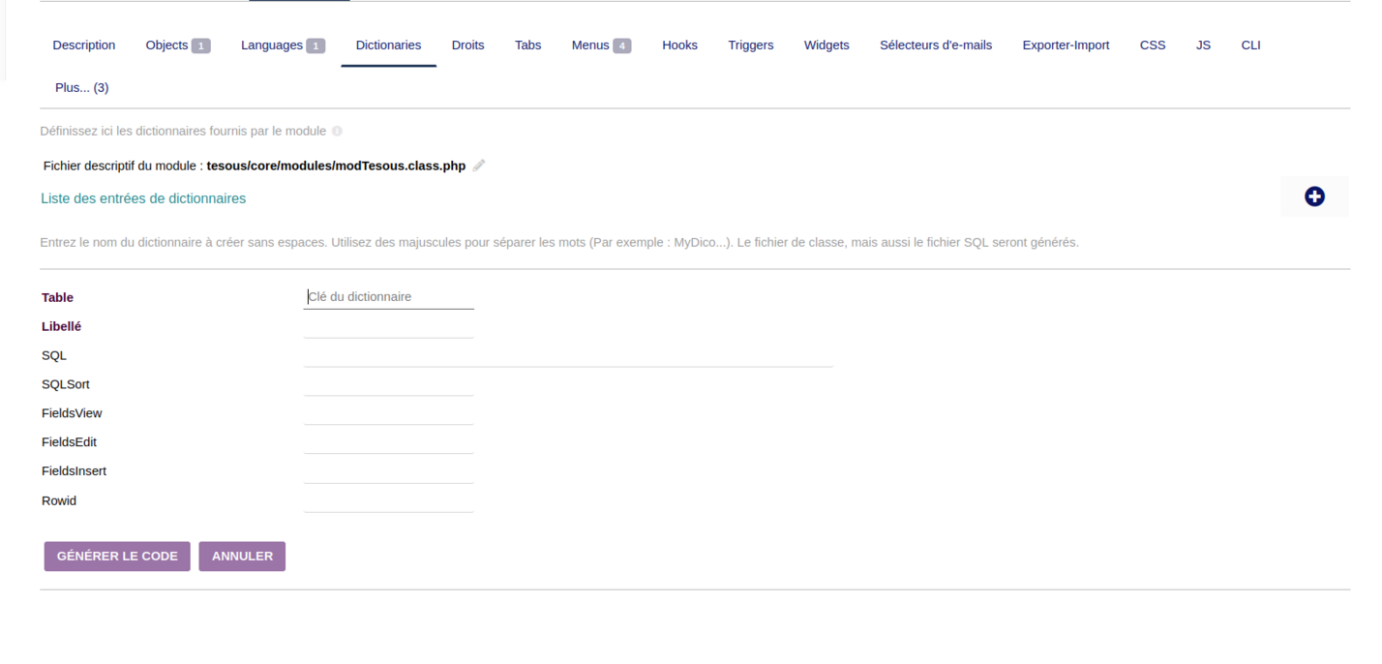
Task: Click the Libellé input field
Action: pos(388,326)
